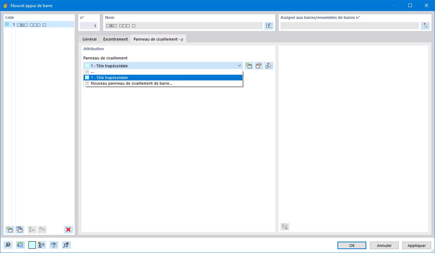The height and width of the screenshot is (253, 435).
Task: Close the Nouvel appui de barre dialog
Action: 426,5
